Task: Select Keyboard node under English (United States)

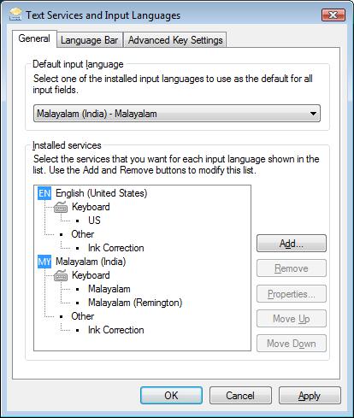Action: (91, 207)
